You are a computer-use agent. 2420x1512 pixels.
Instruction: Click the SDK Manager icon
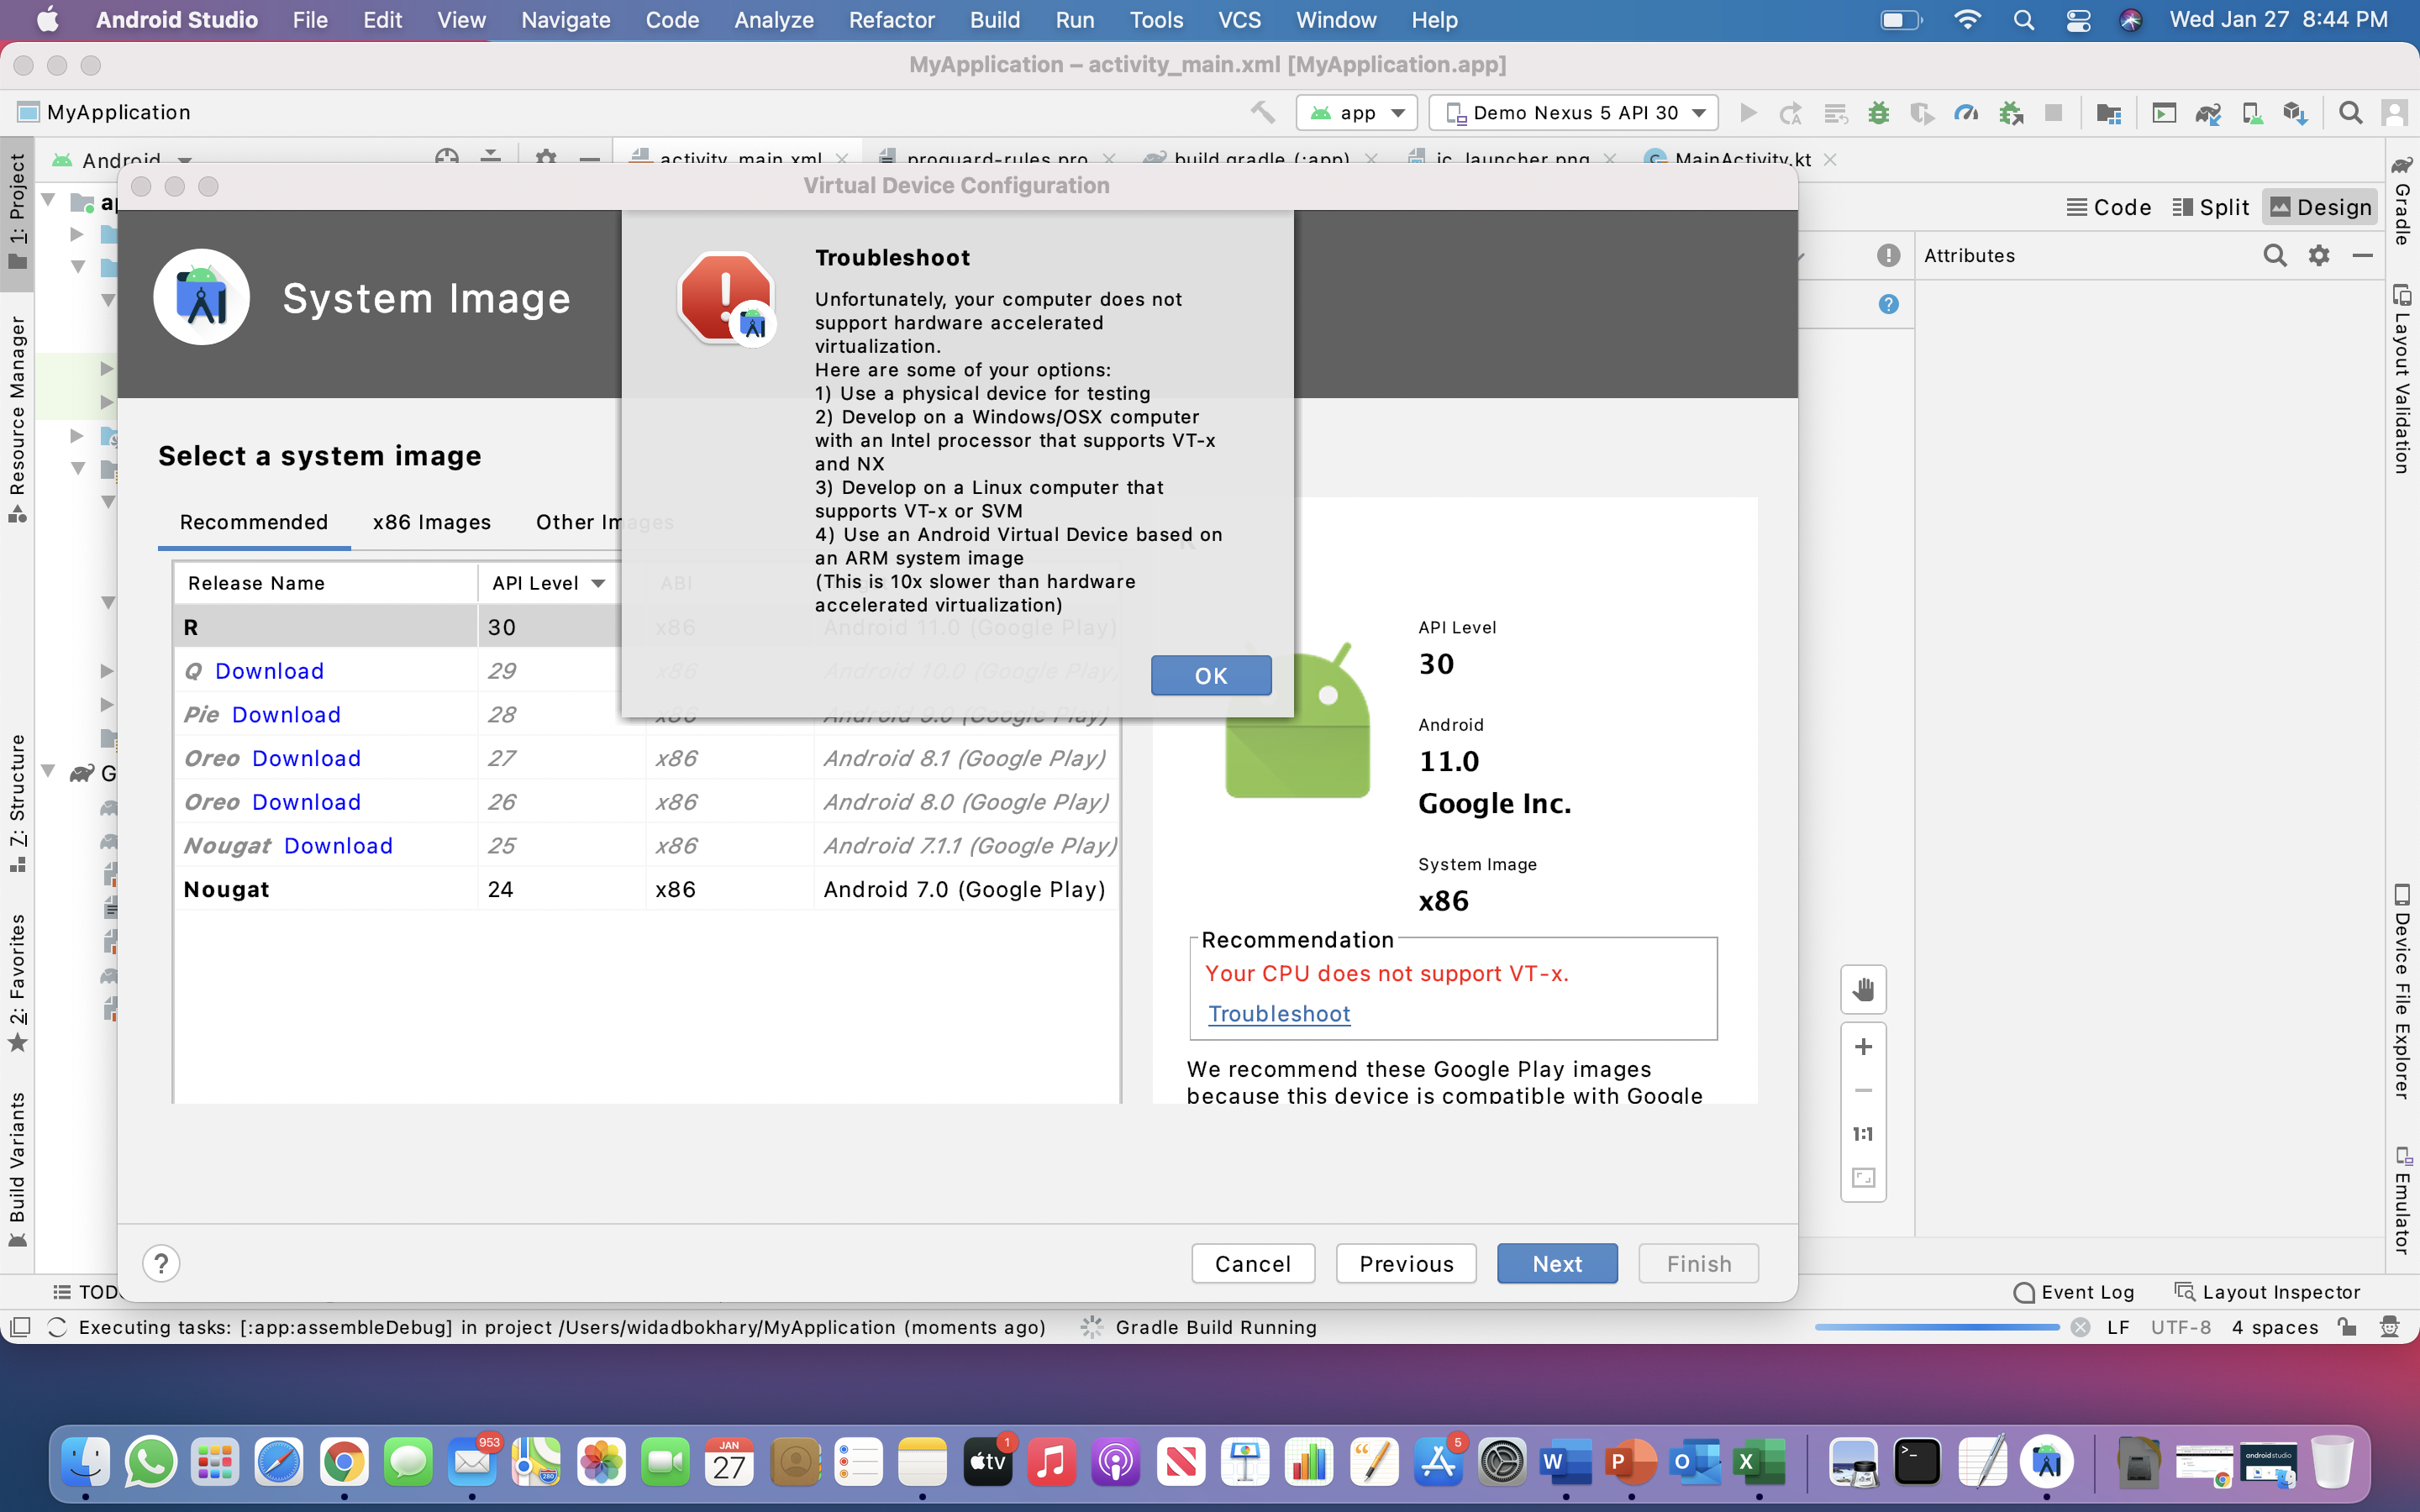pyautogui.click(x=2294, y=113)
